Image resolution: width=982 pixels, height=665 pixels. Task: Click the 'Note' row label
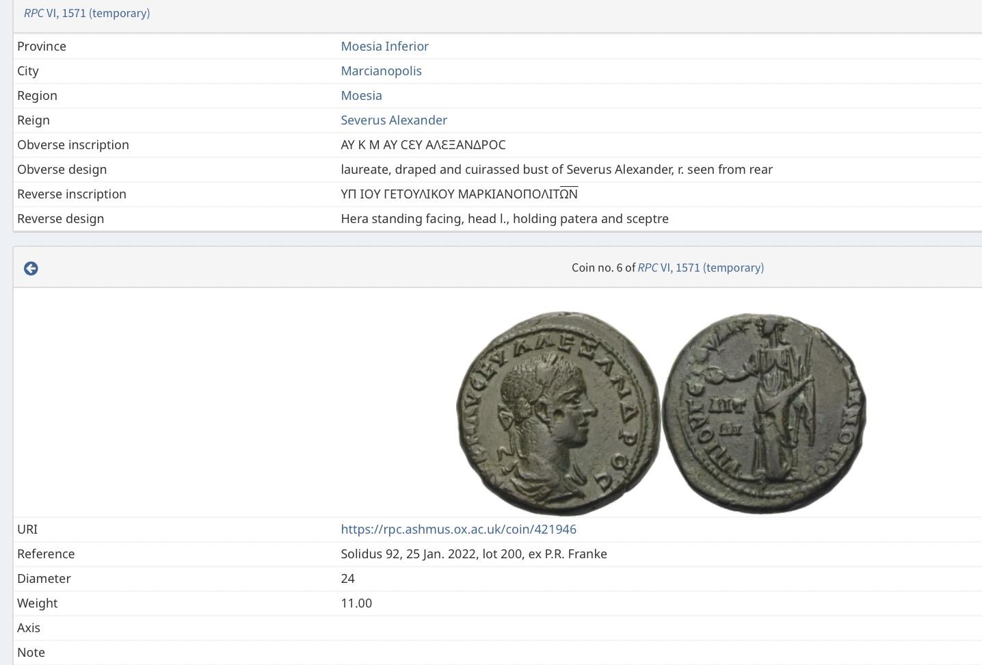pos(31,652)
